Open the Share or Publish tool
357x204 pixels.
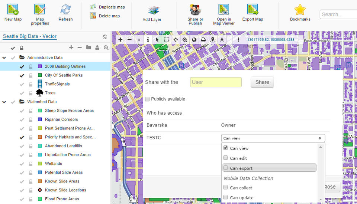(195, 10)
